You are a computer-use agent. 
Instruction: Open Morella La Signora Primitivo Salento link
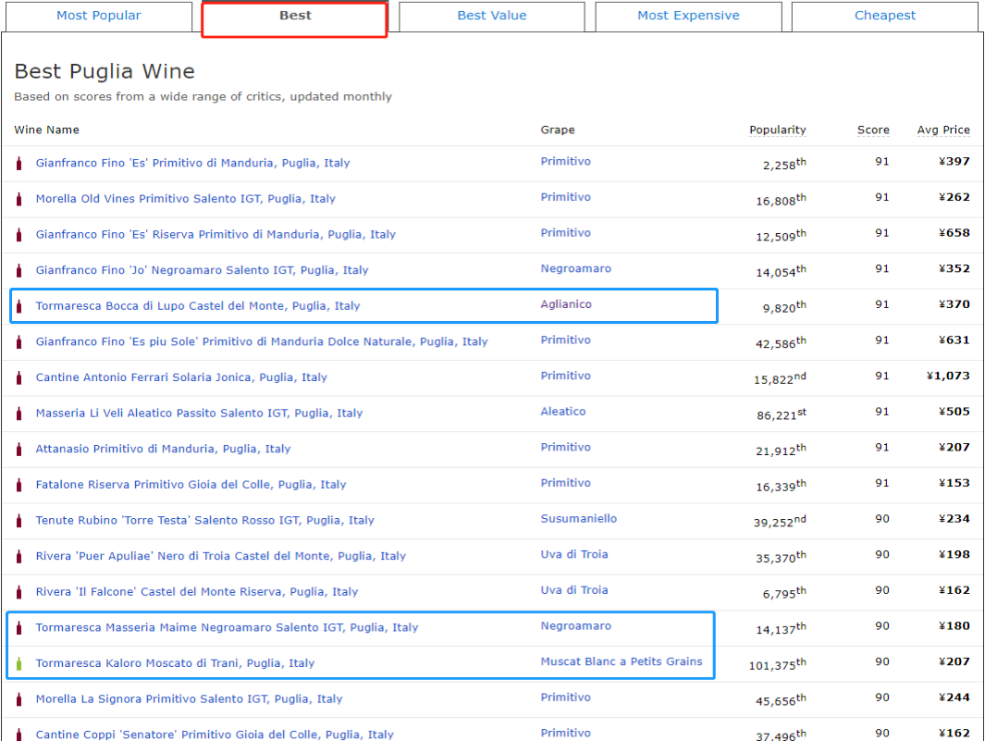click(x=189, y=698)
